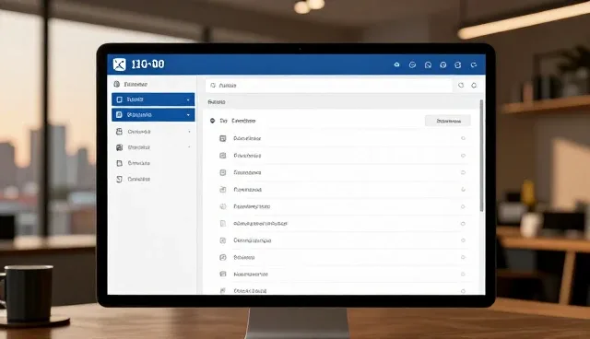Click circular icon left of the bell
590x339 pixels.
[x=461, y=86]
